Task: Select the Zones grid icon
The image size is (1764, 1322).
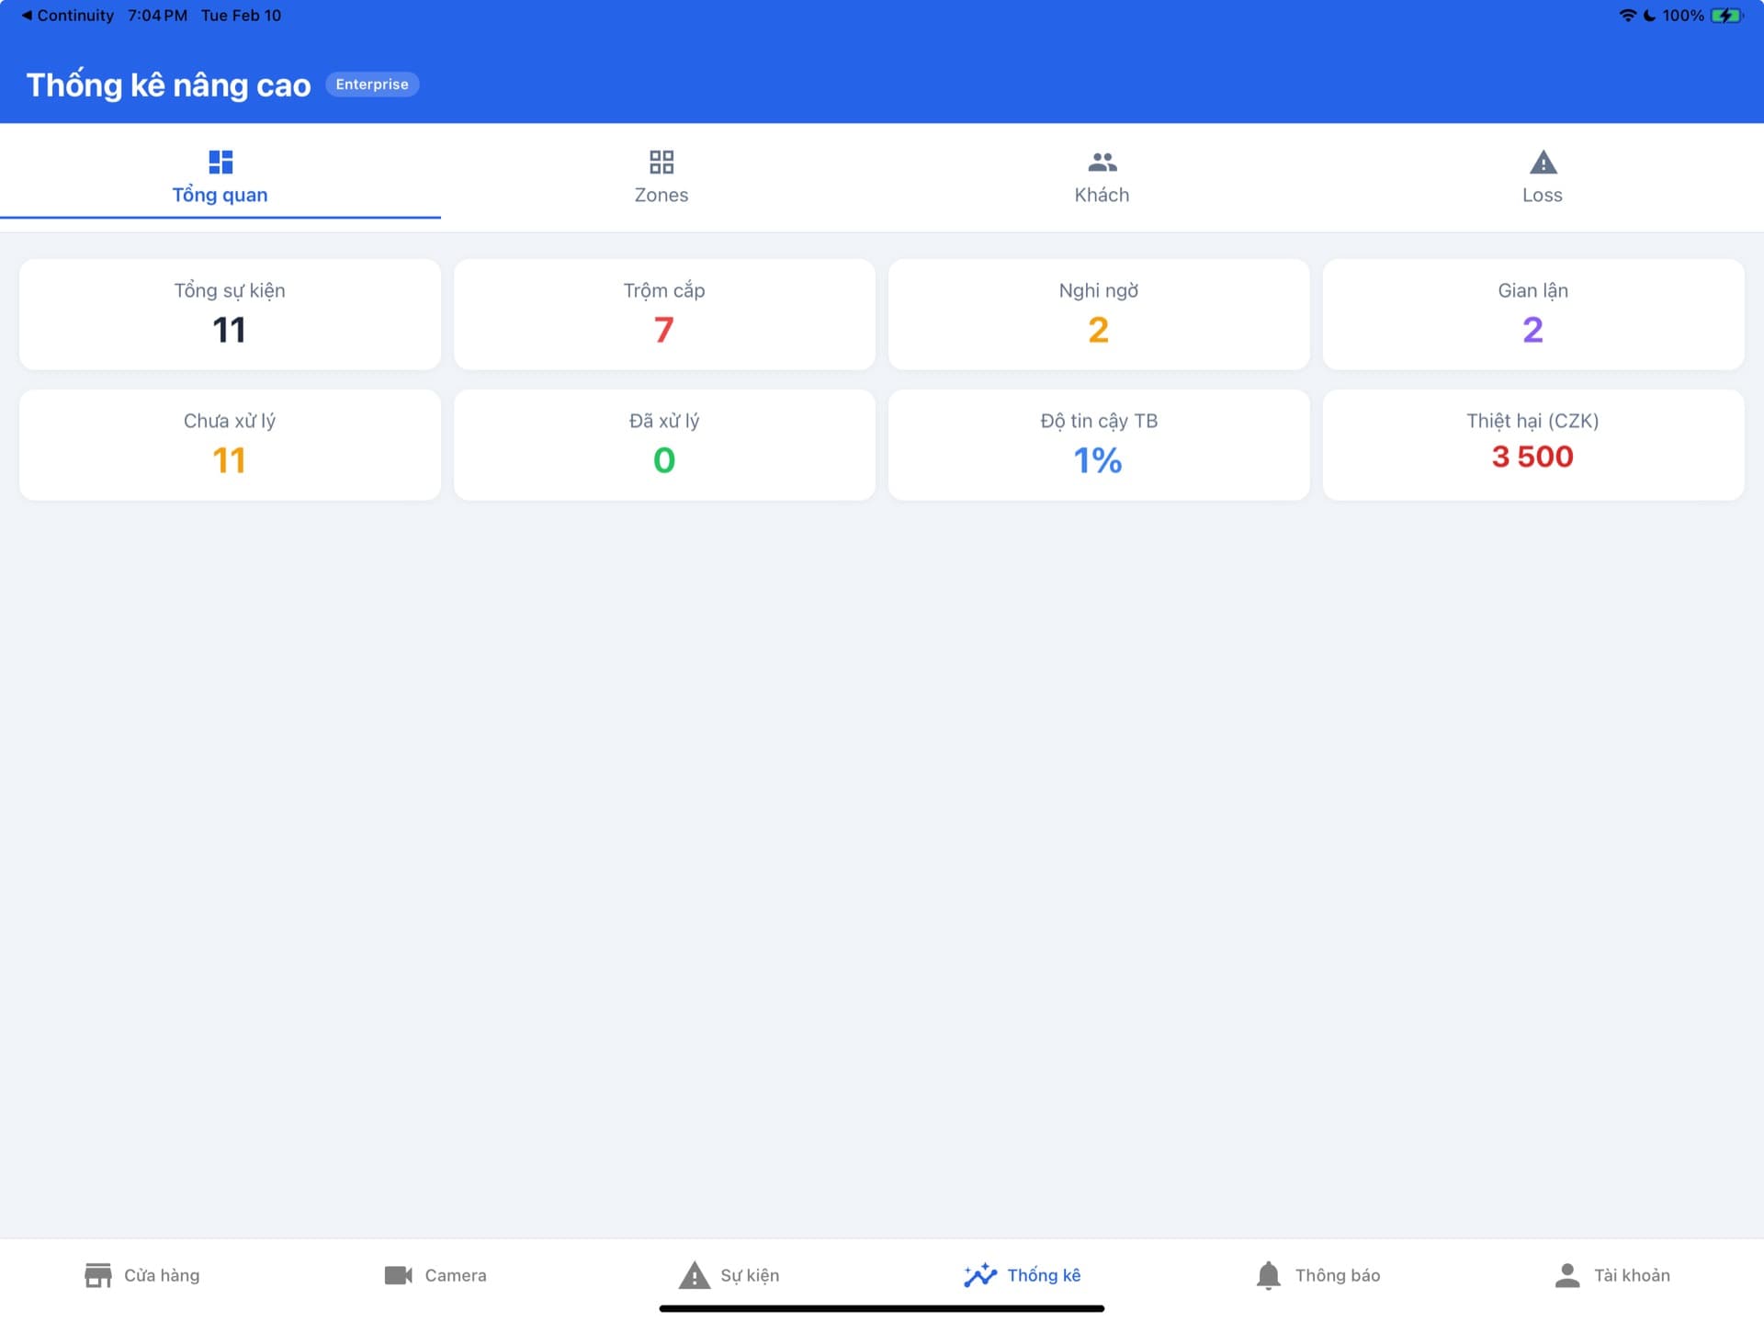Action: tap(661, 163)
